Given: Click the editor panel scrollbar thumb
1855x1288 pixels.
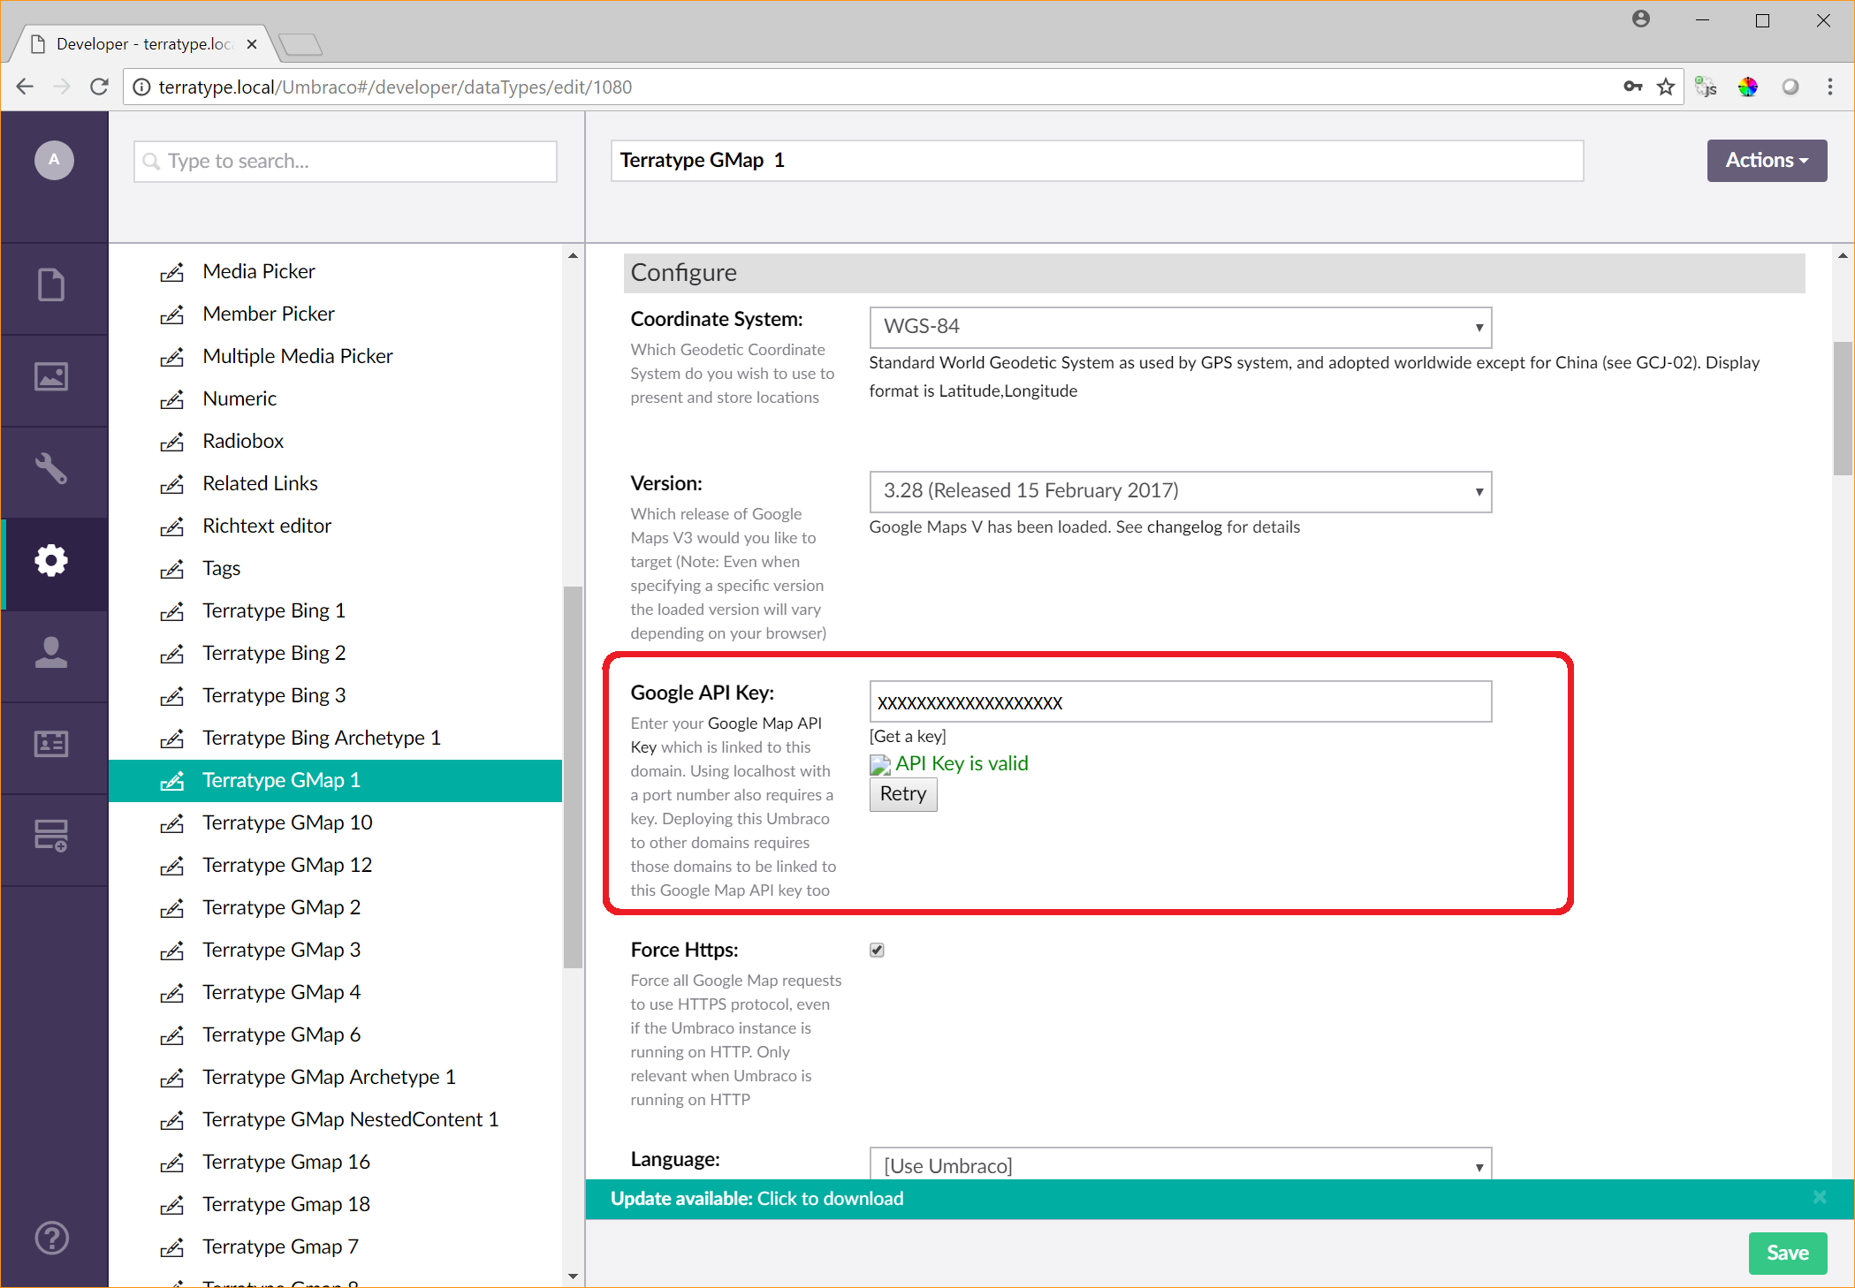Looking at the screenshot, I should [1843, 408].
